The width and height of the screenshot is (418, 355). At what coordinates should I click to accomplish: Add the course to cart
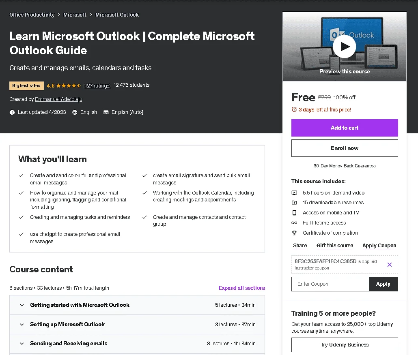pos(345,128)
